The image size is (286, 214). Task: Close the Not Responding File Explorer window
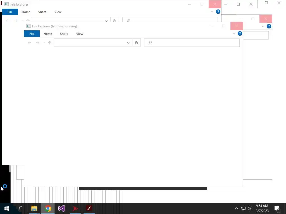click(237, 26)
